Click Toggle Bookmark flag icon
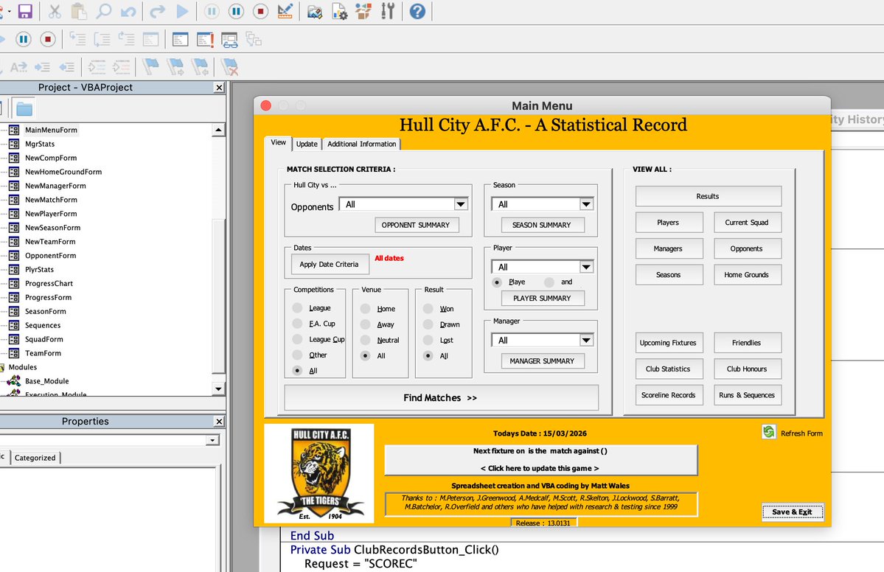The width and height of the screenshot is (884, 572). [x=150, y=66]
